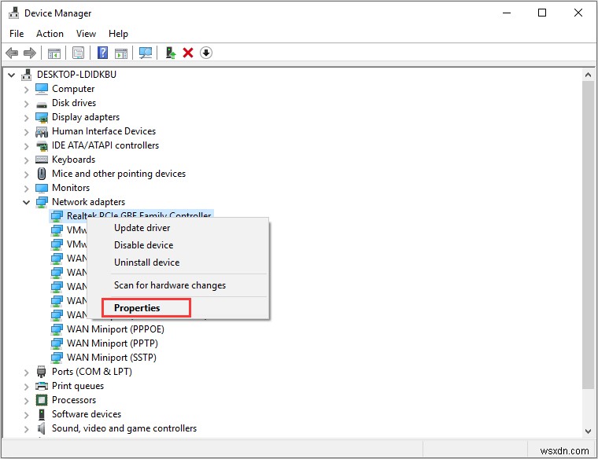598x459 pixels.
Task: Click the scrollbar up arrow
Action: click(588, 75)
